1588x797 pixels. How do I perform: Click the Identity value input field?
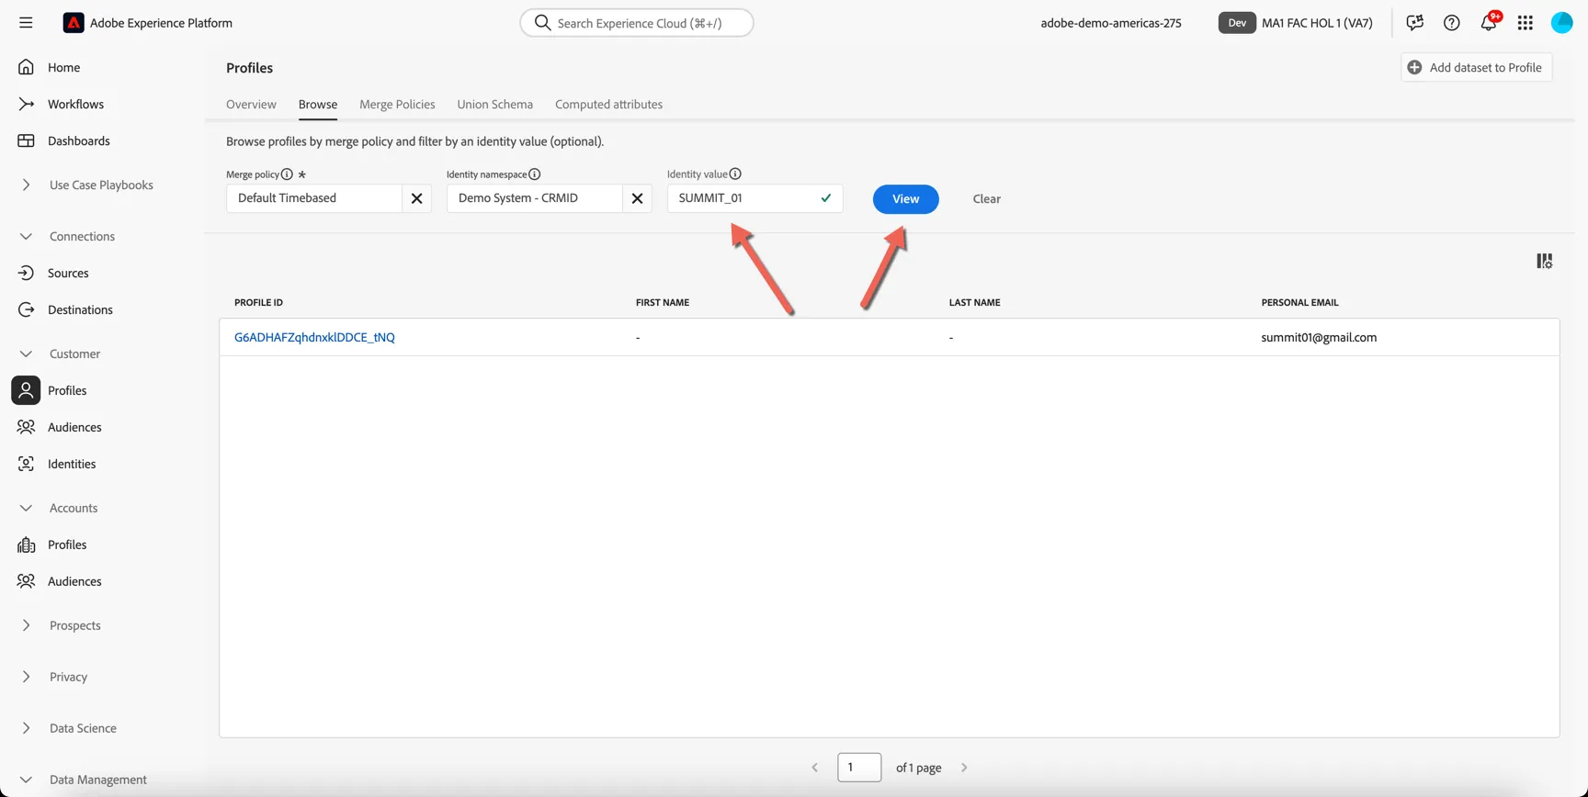coord(754,198)
